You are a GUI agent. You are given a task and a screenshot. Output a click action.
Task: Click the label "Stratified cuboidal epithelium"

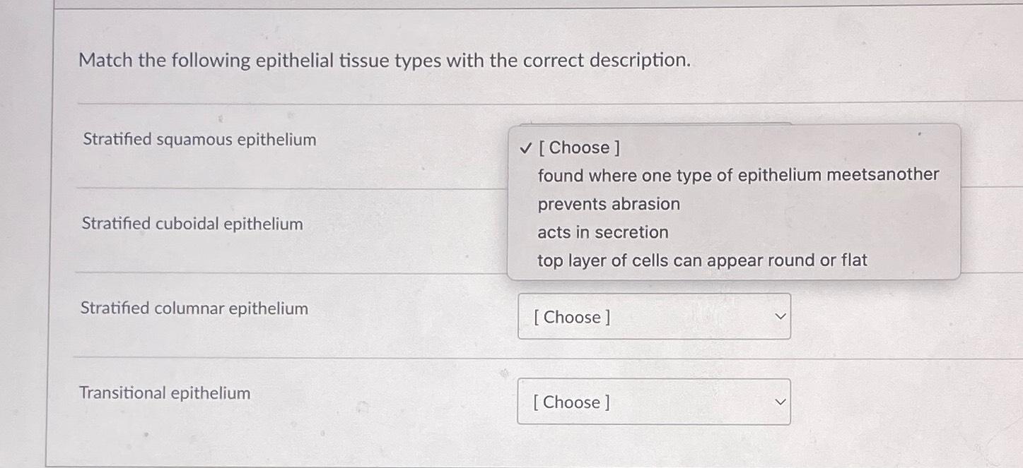pyautogui.click(x=192, y=224)
